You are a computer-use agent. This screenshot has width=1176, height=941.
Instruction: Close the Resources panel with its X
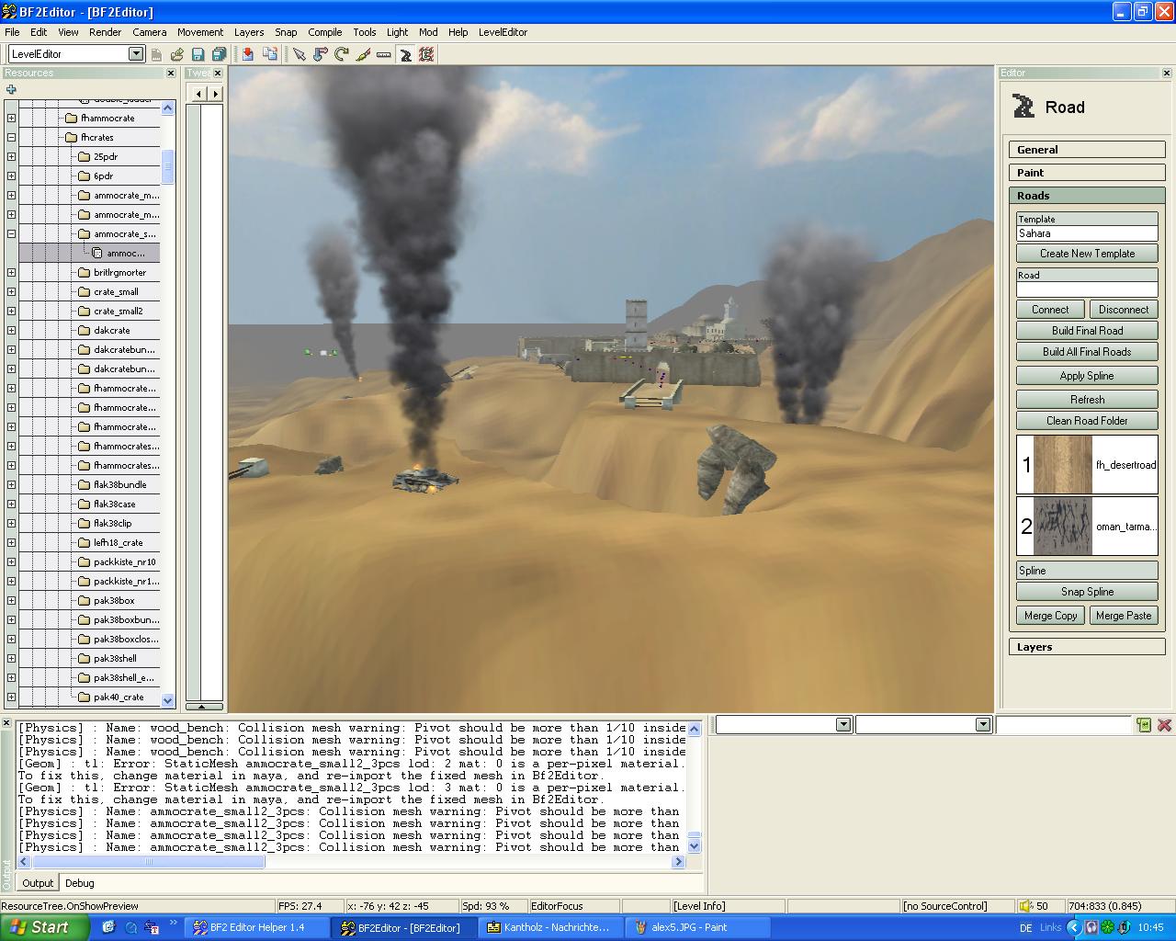[170, 73]
